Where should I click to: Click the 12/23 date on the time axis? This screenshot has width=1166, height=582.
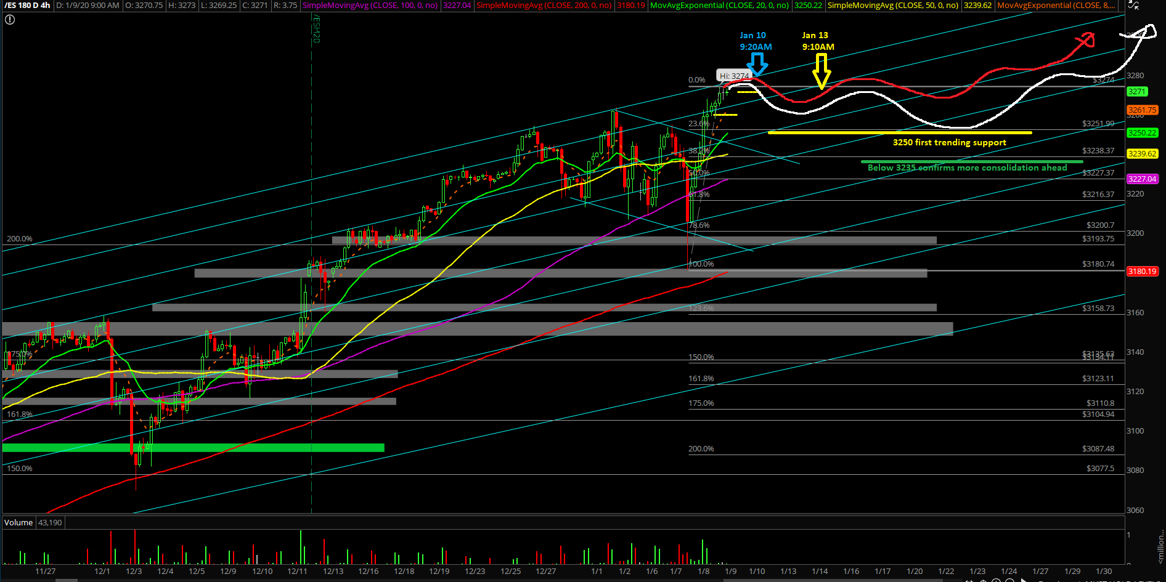tap(475, 572)
